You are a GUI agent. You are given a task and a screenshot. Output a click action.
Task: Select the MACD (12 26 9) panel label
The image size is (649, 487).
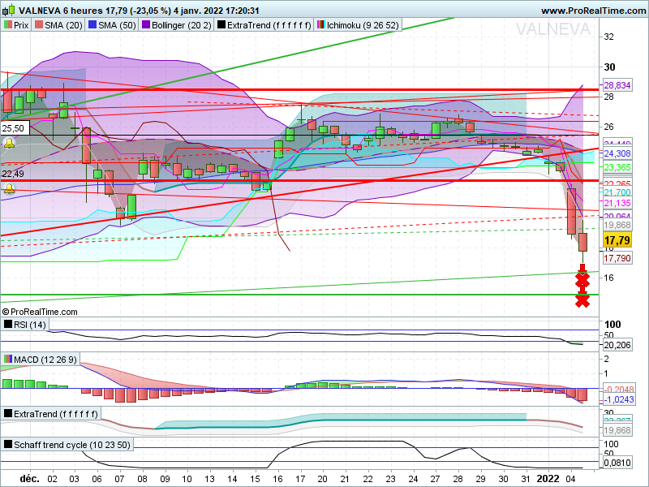pos(45,359)
